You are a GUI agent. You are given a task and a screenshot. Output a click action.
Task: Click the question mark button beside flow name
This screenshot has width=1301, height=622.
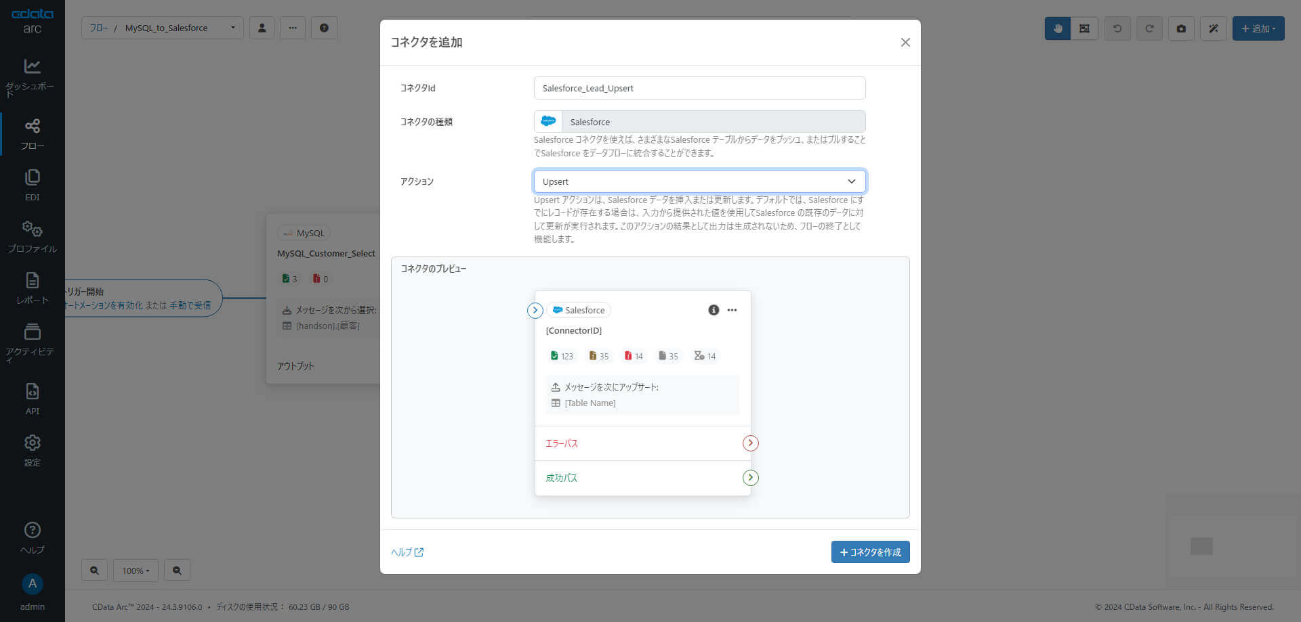[324, 28]
